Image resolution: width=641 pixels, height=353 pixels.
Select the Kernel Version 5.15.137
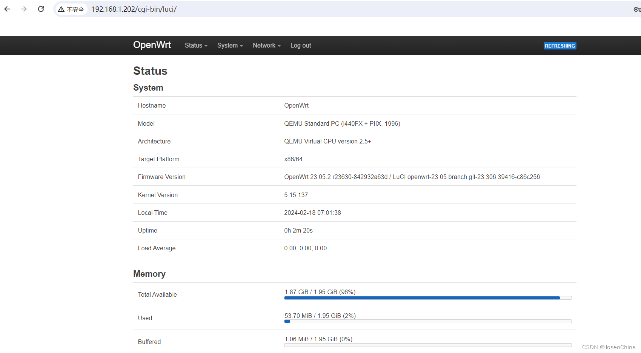pos(296,195)
